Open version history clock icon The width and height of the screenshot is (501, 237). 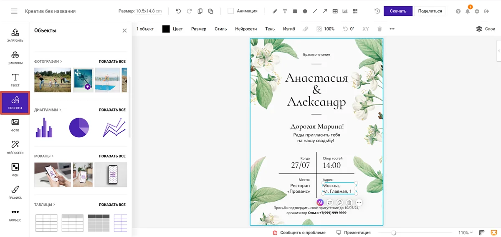pos(377,11)
